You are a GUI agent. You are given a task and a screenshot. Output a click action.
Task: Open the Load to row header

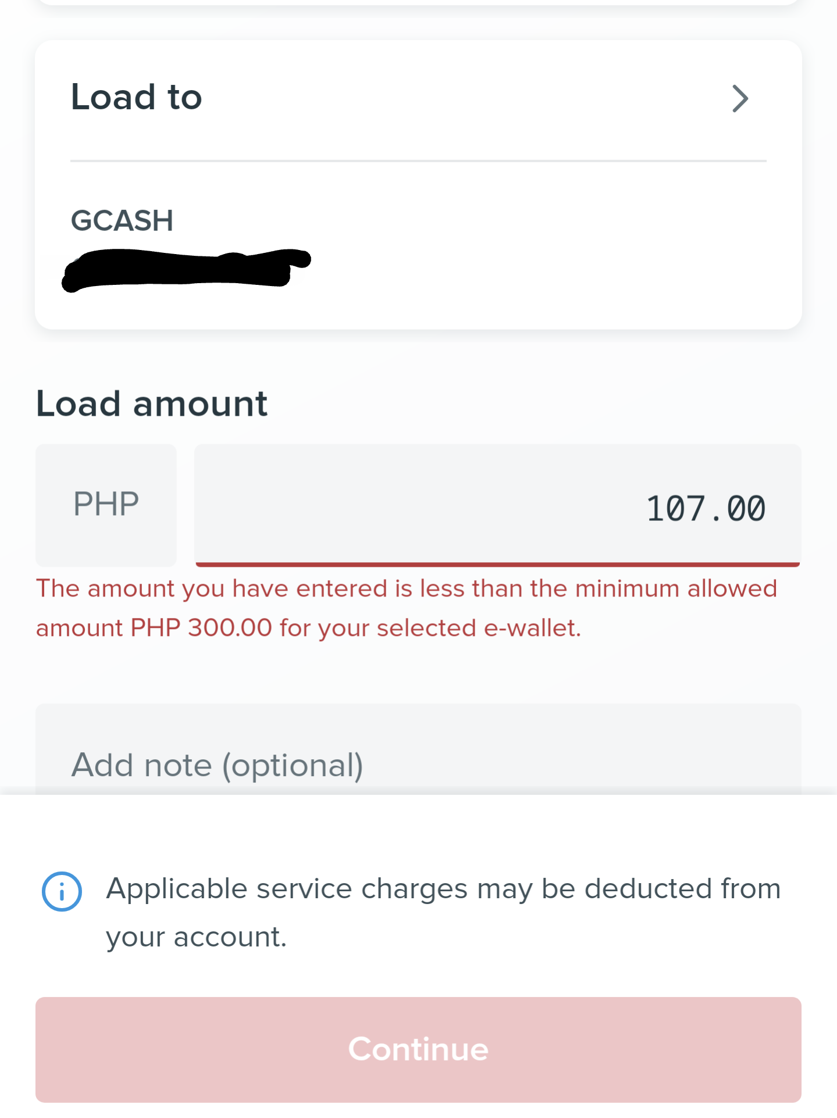(418, 98)
